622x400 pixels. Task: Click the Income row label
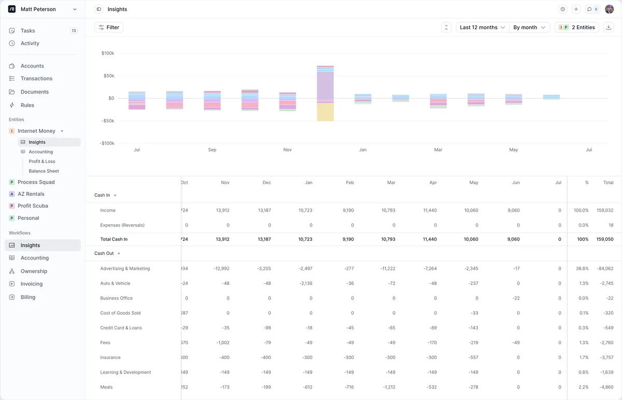click(108, 211)
